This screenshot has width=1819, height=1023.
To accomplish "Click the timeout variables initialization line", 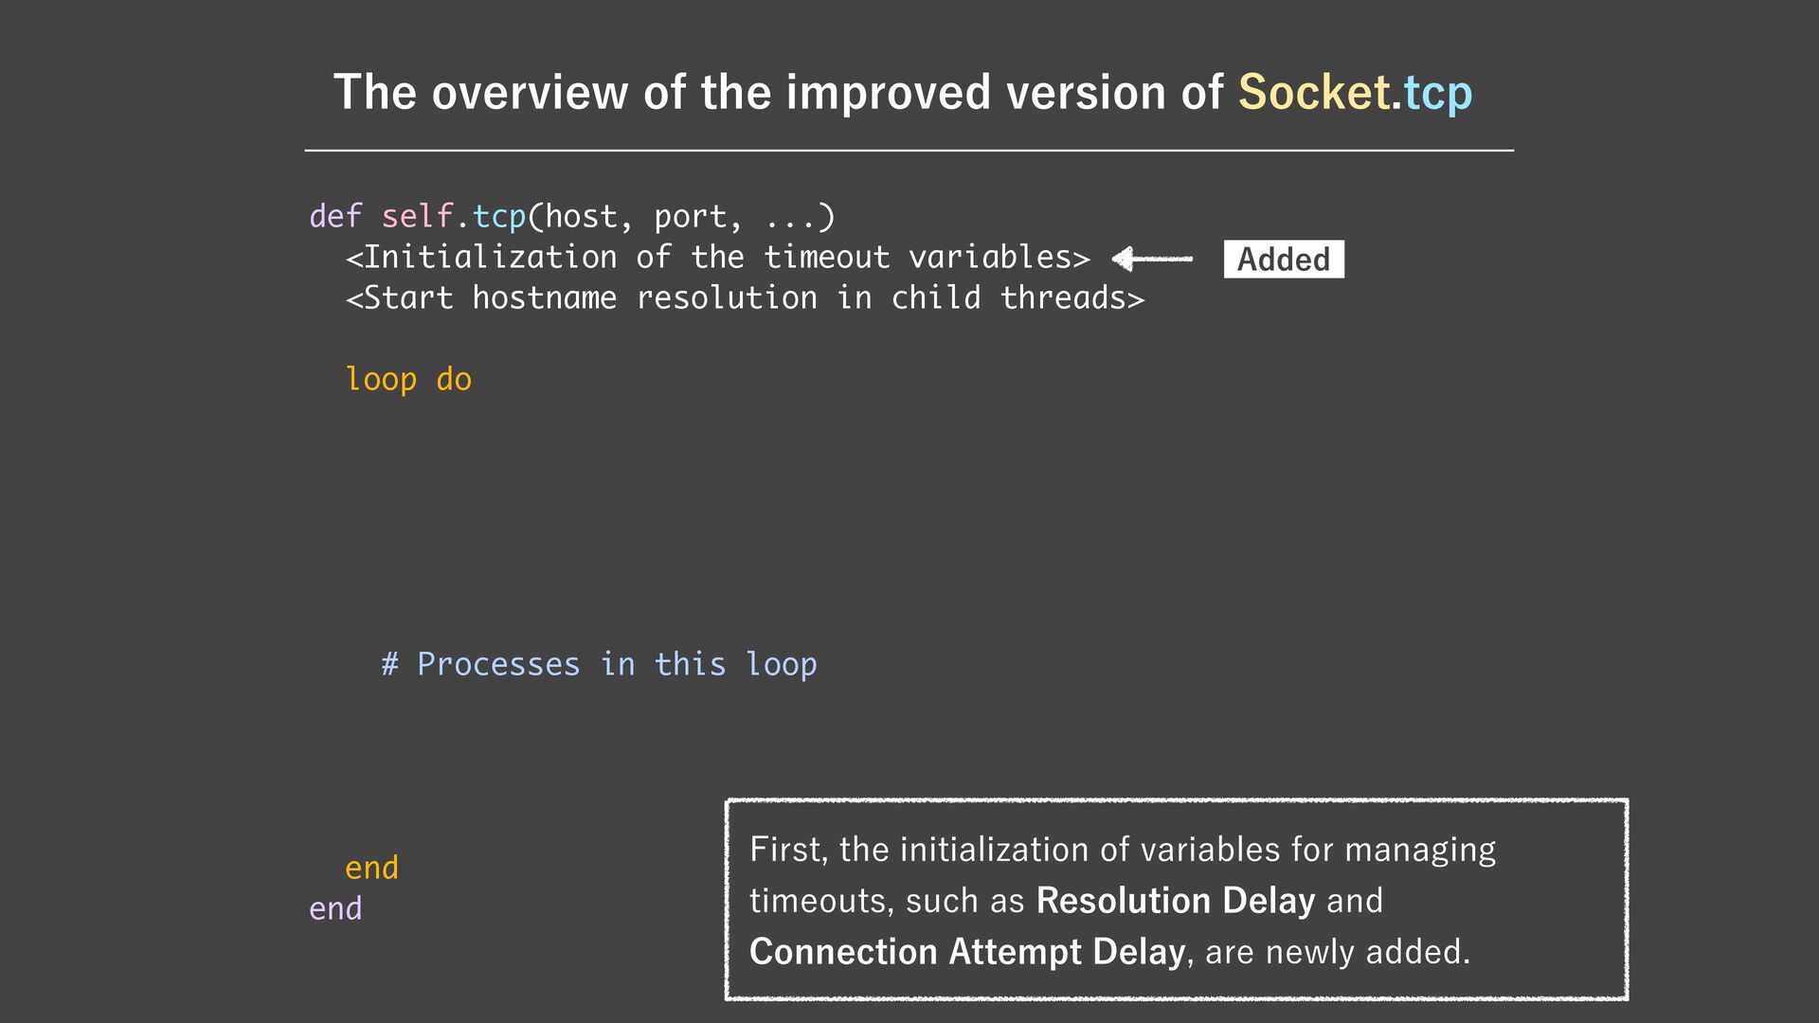I will tap(717, 258).
